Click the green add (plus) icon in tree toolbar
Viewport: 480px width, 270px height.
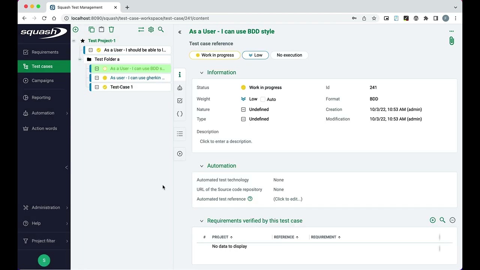tap(76, 30)
